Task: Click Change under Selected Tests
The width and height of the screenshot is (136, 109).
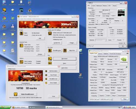Action: click(41, 54)
